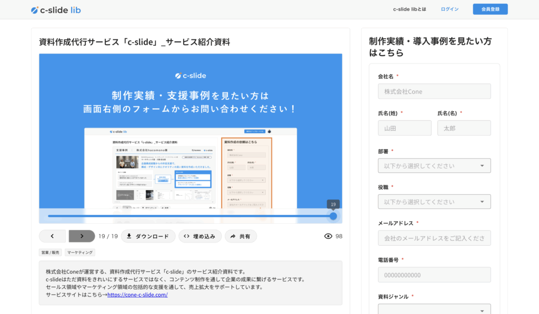Select the 営業/販売 category tag
This screenshot has height=314, width=539.
coord(50,253)
